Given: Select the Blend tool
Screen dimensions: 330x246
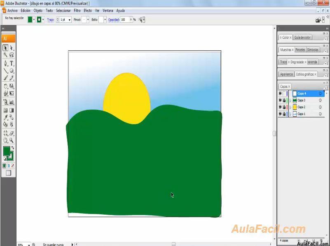Looking at the screenshot, I should [x=12, y=117].
